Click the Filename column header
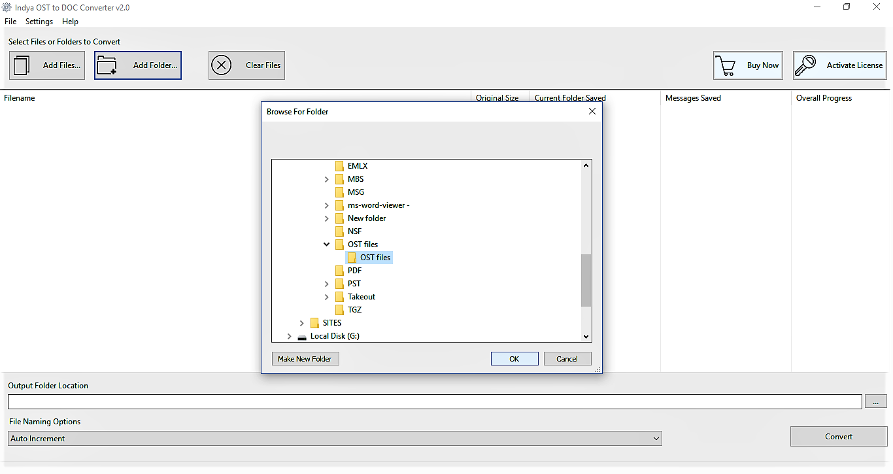 point(20,98)
